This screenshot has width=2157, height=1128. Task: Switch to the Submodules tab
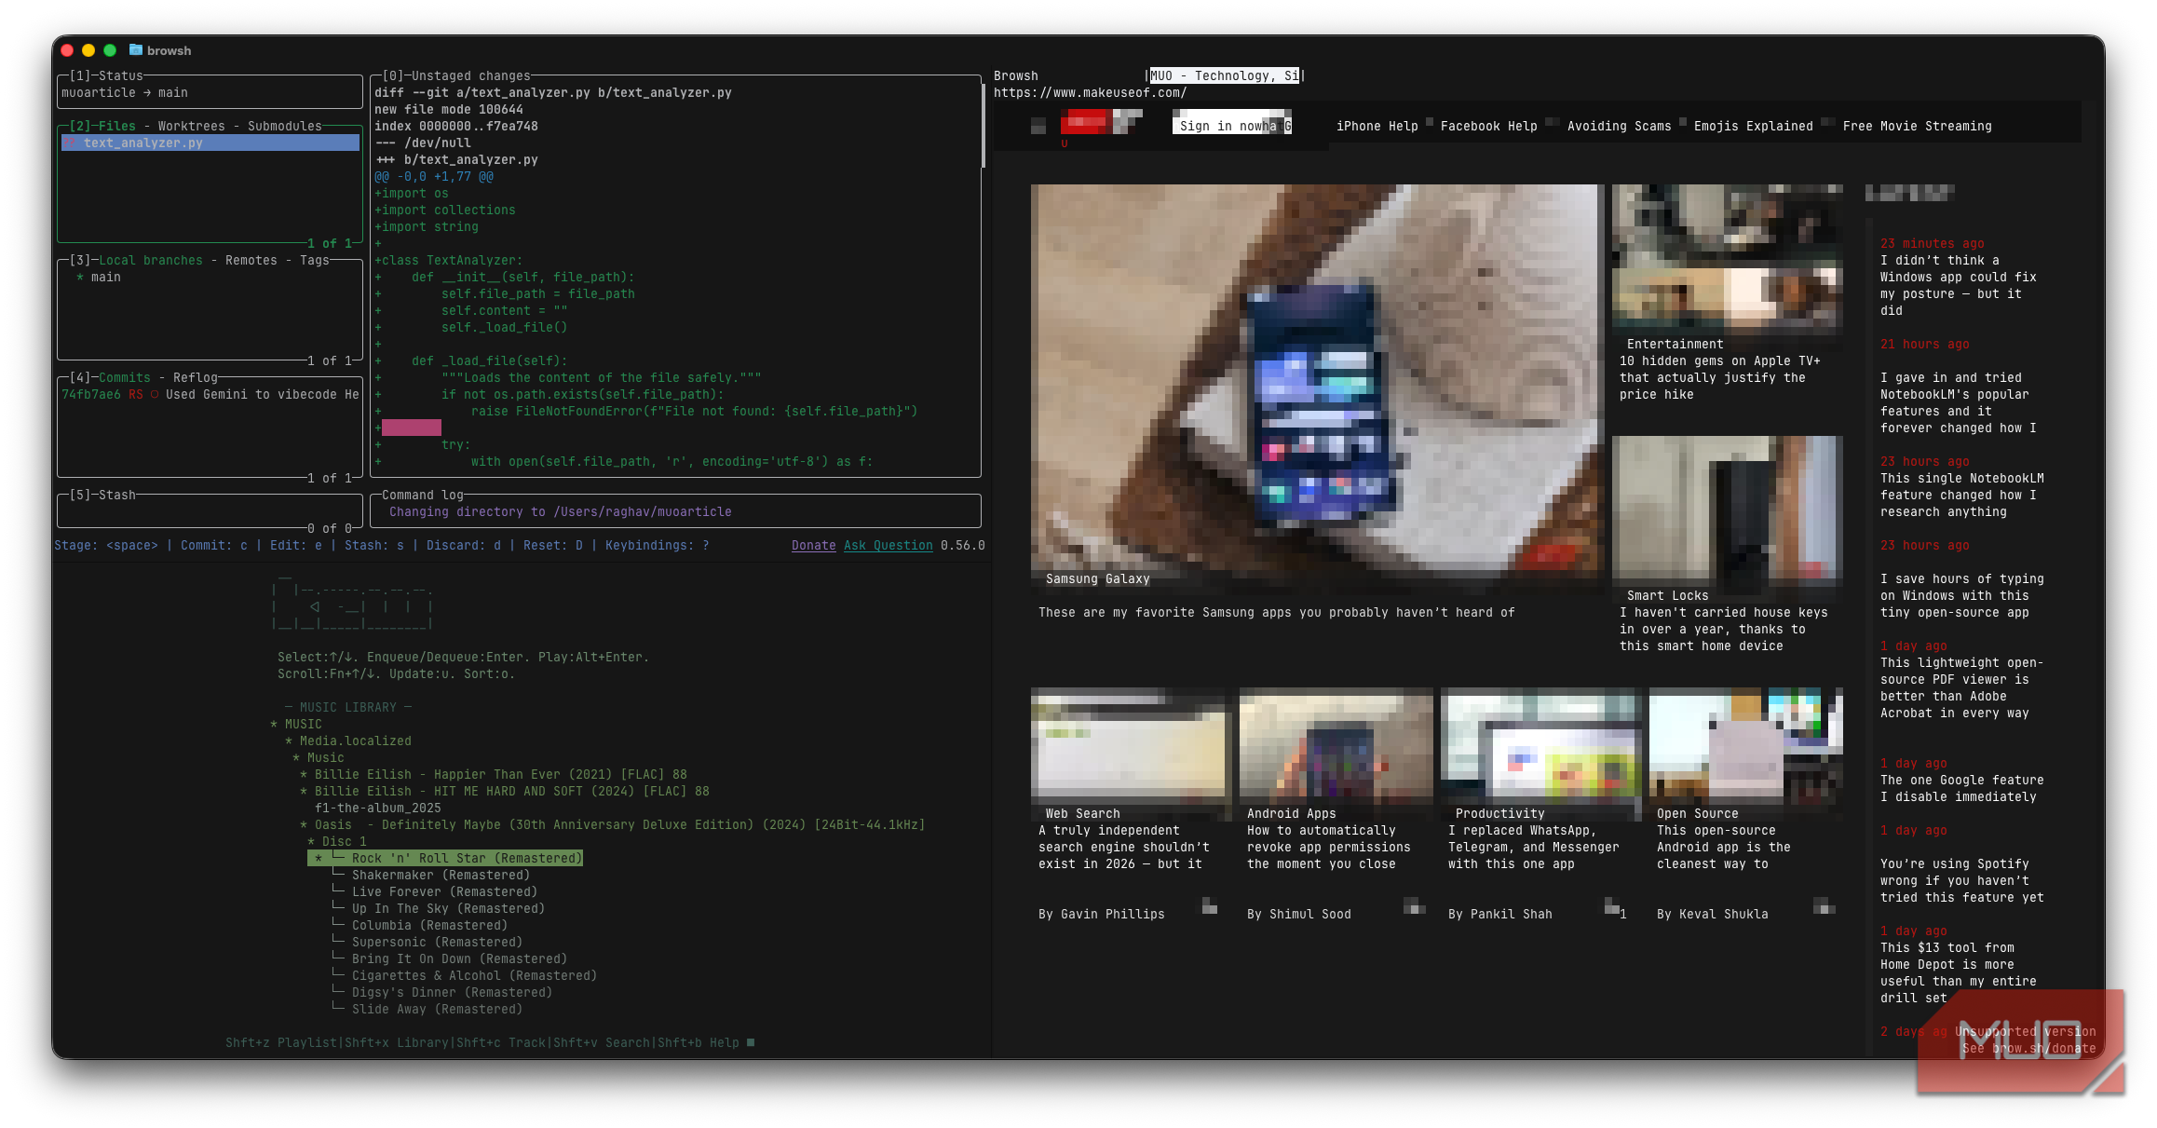click(284, 126)
